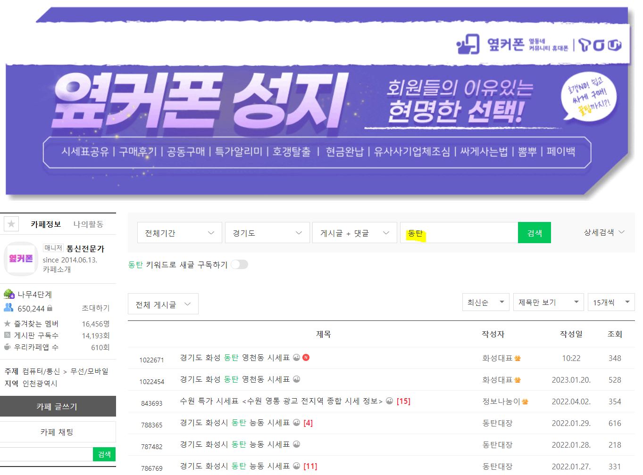Click the search field containing 동탄
This screenshot has width=643, height=475.
pos(459,233)
